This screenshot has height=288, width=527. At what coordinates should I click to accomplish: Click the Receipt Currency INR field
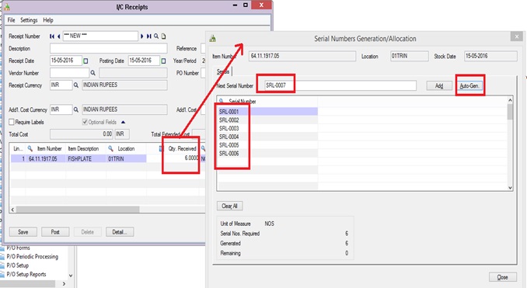point(61,85)
